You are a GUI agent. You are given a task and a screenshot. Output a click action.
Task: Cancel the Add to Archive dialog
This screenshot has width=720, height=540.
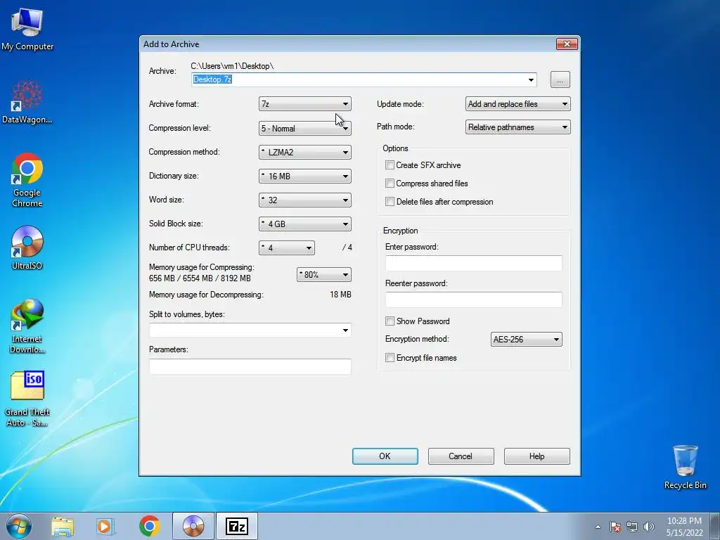click(461, 456)
